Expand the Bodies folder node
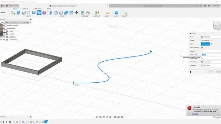 tap(1, 34)
